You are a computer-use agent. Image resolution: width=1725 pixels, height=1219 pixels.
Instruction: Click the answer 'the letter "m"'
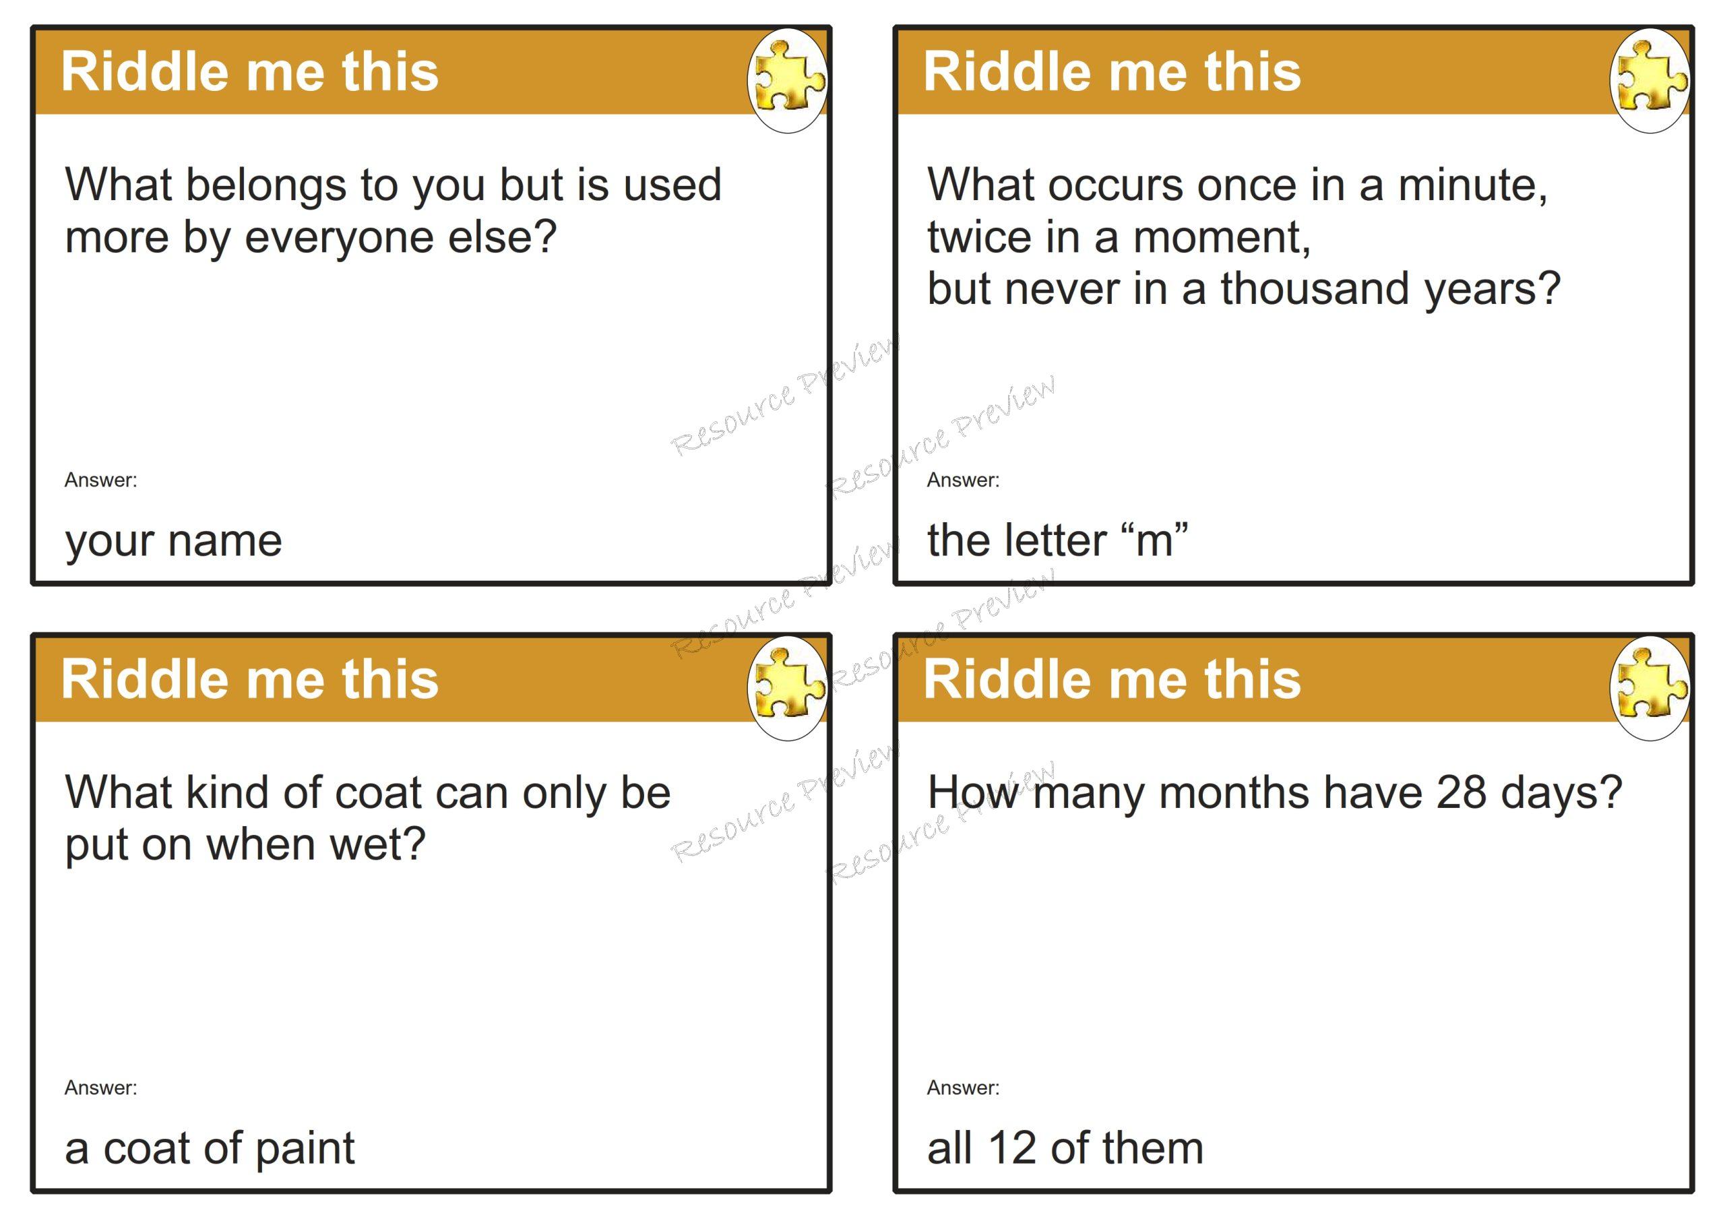tap(1058, 540)
